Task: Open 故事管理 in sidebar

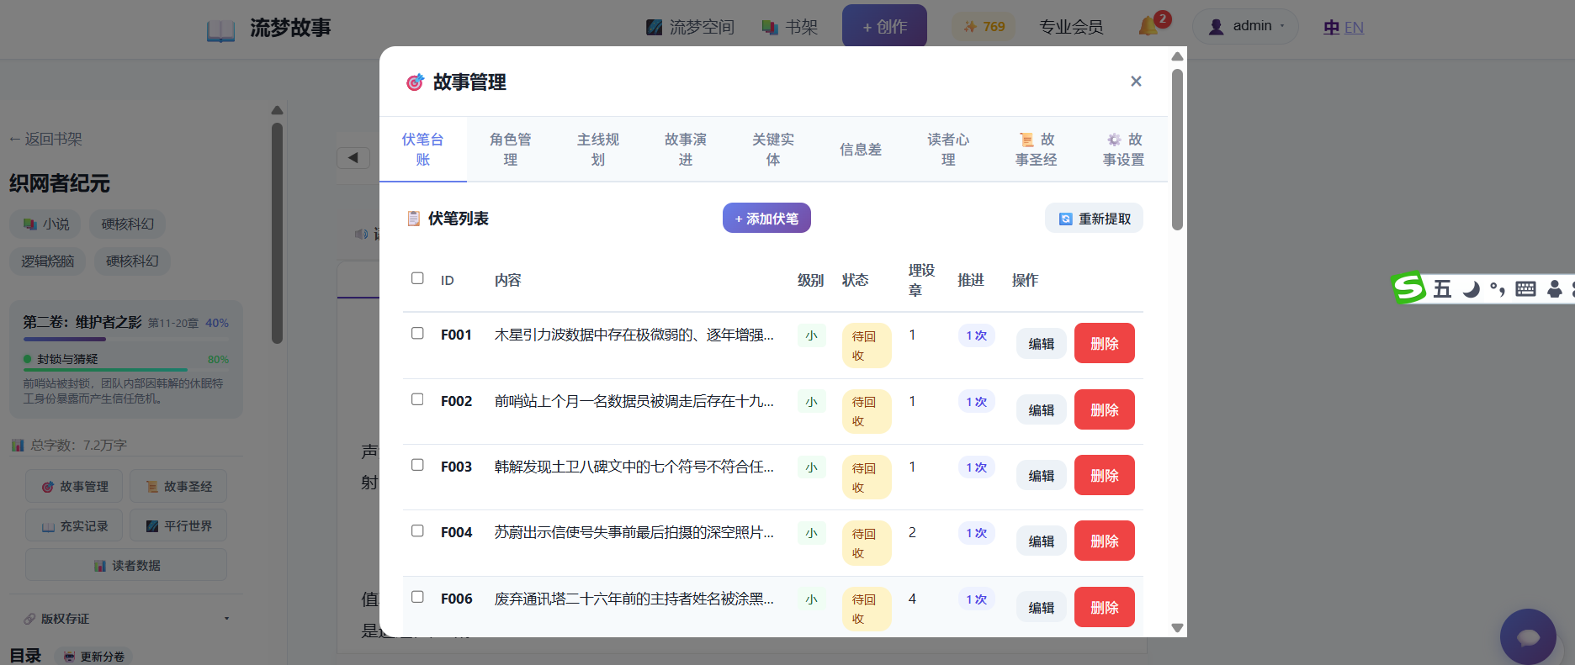Action: tap(74, 486)
